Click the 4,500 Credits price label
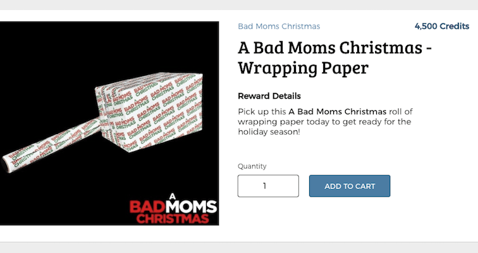The width and height of the screenshot is (478, 253). click(x=442, y=27)
